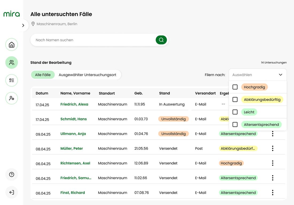Open the checklist tasks sidebar icon
Viewport: 294px width, 205px height.
point(11,80)
